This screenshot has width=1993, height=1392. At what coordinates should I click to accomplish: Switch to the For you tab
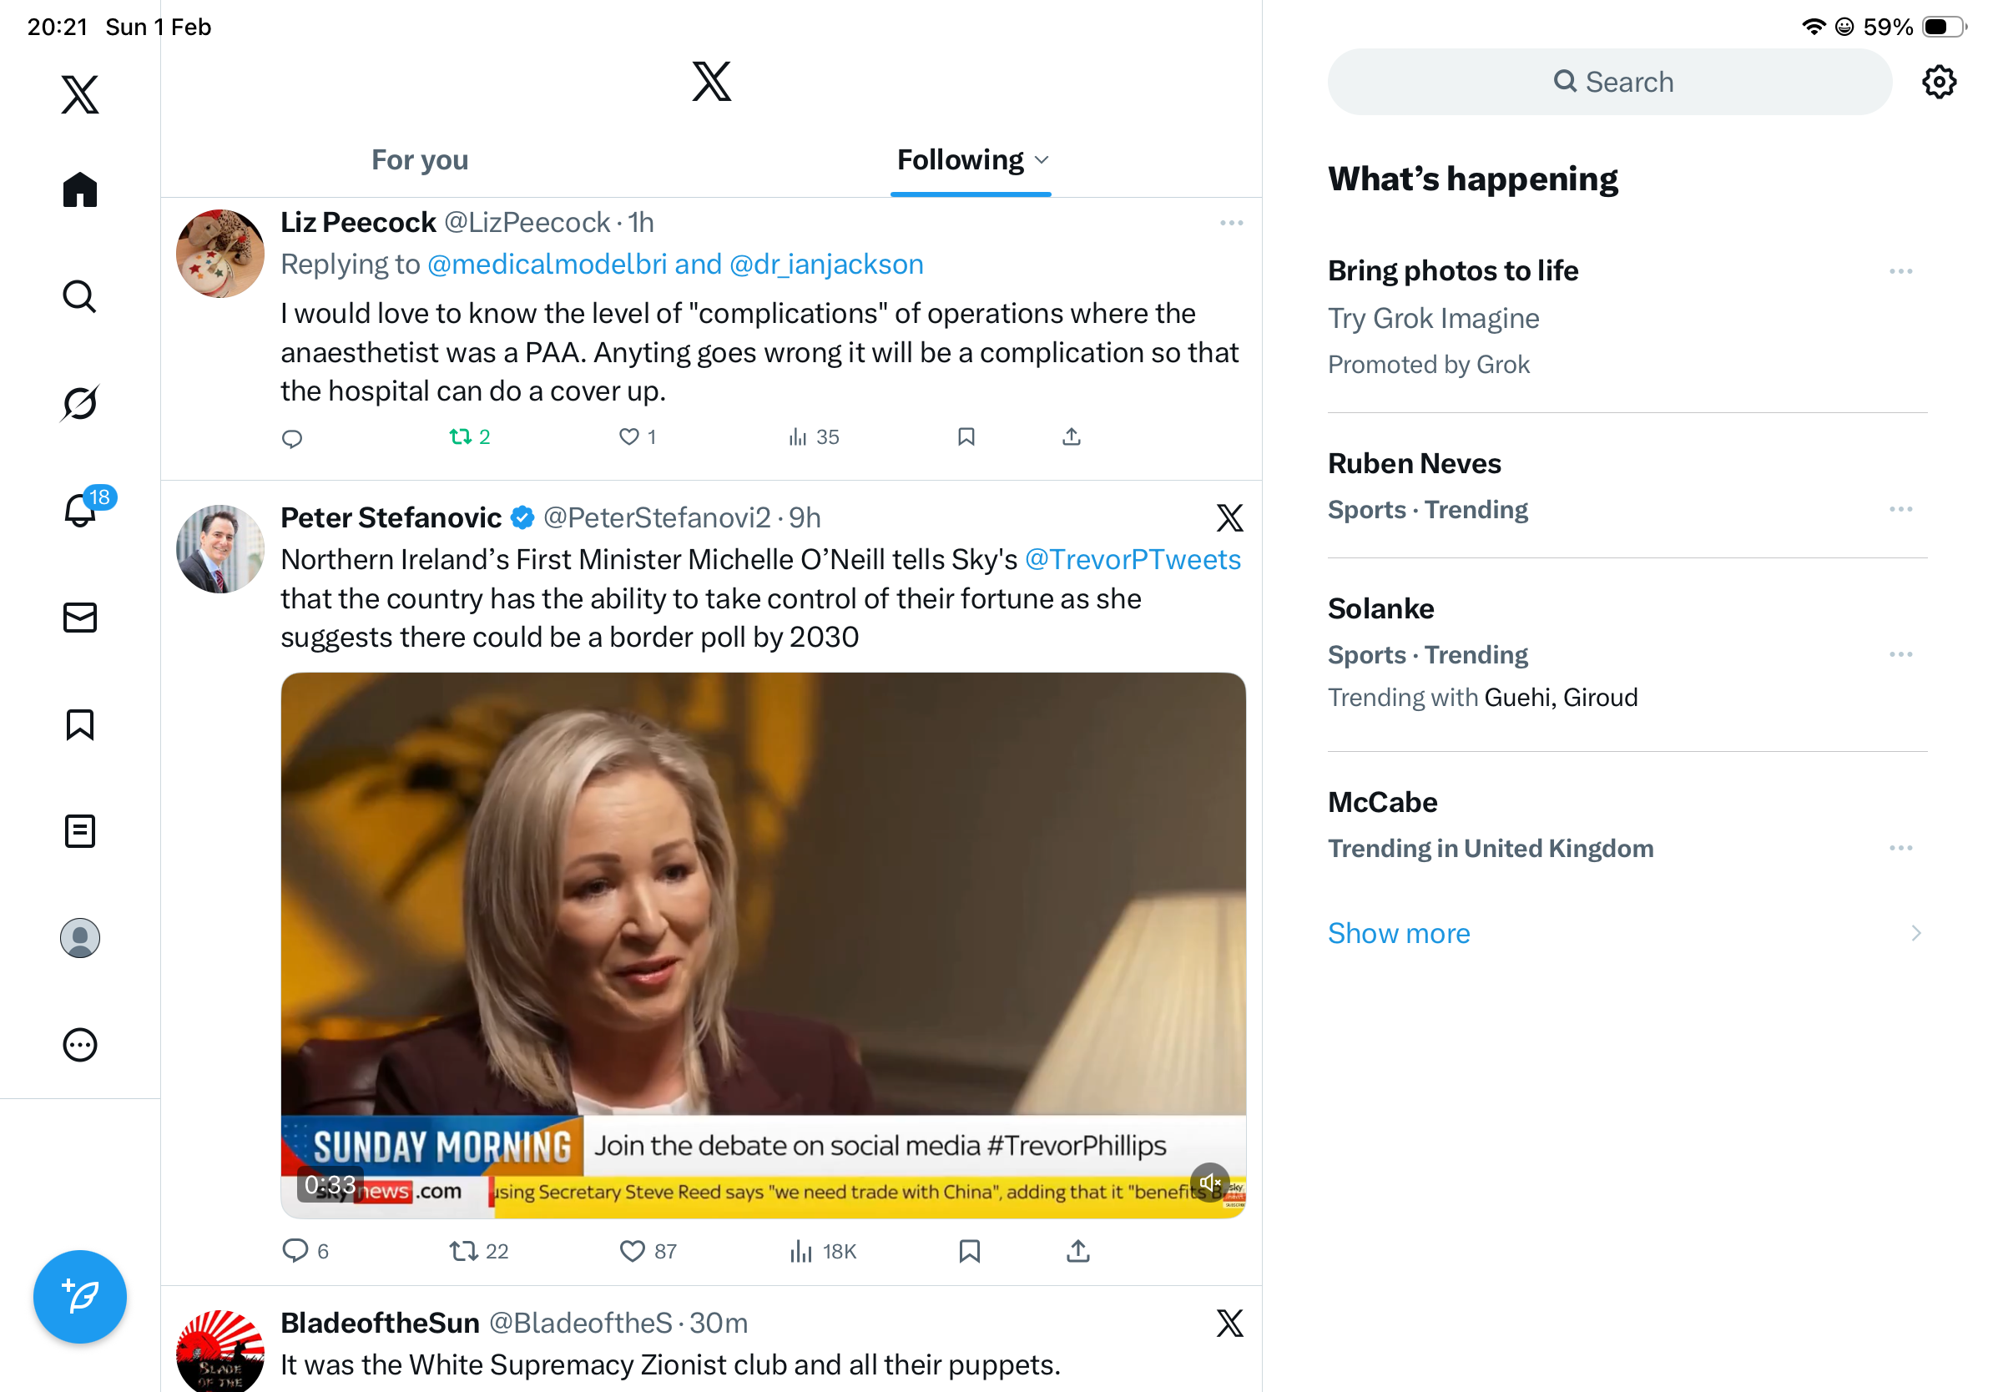tap(420, 159)
